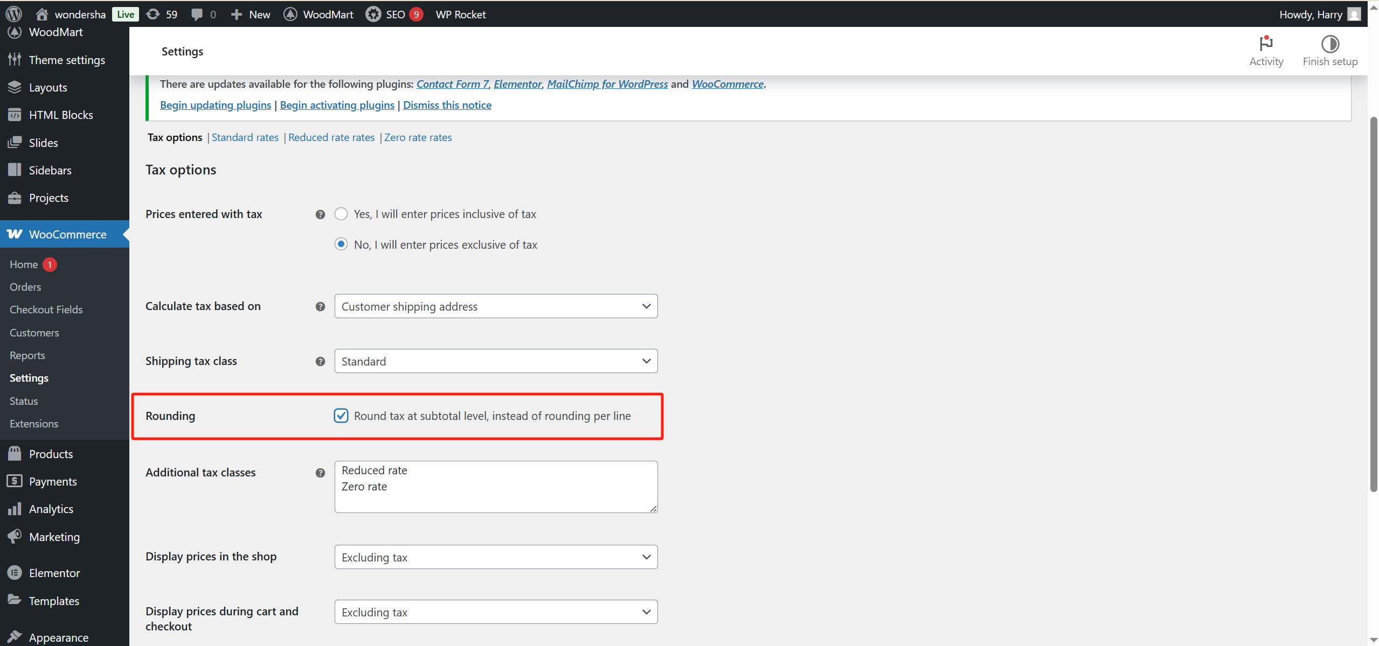Click Begin updating plugins link
This screenshot has height=646, width=1379.
[x=214, y=105]
